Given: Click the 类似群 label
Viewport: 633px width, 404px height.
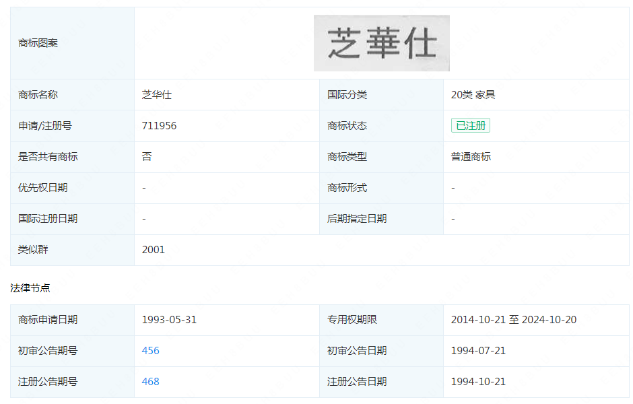Looking at the screenshot, I should coord(33,249).
